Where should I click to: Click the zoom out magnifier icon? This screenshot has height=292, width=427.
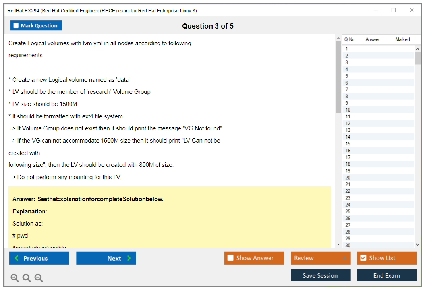pos(39,278)
